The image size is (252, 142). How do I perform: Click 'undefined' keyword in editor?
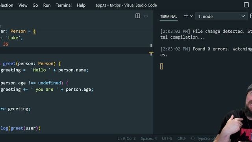pyautogui.click(x=50, y=83)
